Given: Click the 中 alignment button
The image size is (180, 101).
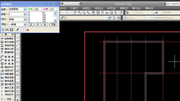Looking at the screenshot, I should (x=38, y=24).
